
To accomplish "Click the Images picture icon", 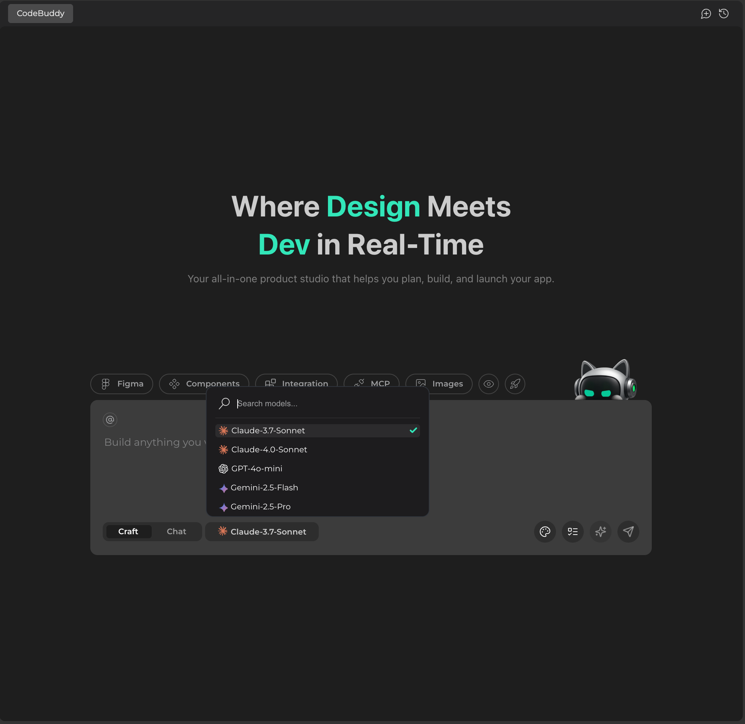I will (x=421, y=383).
